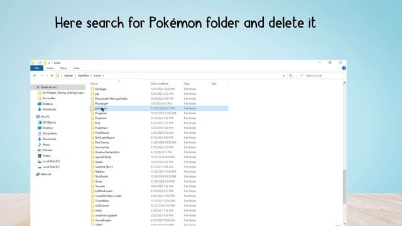Click Documents icon in sidebar
The width and height of the screenshot is (402, 226).
click(x=40, y=134)
